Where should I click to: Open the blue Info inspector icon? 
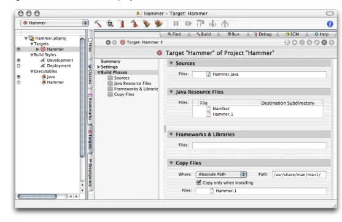click(x=330, y=24)
